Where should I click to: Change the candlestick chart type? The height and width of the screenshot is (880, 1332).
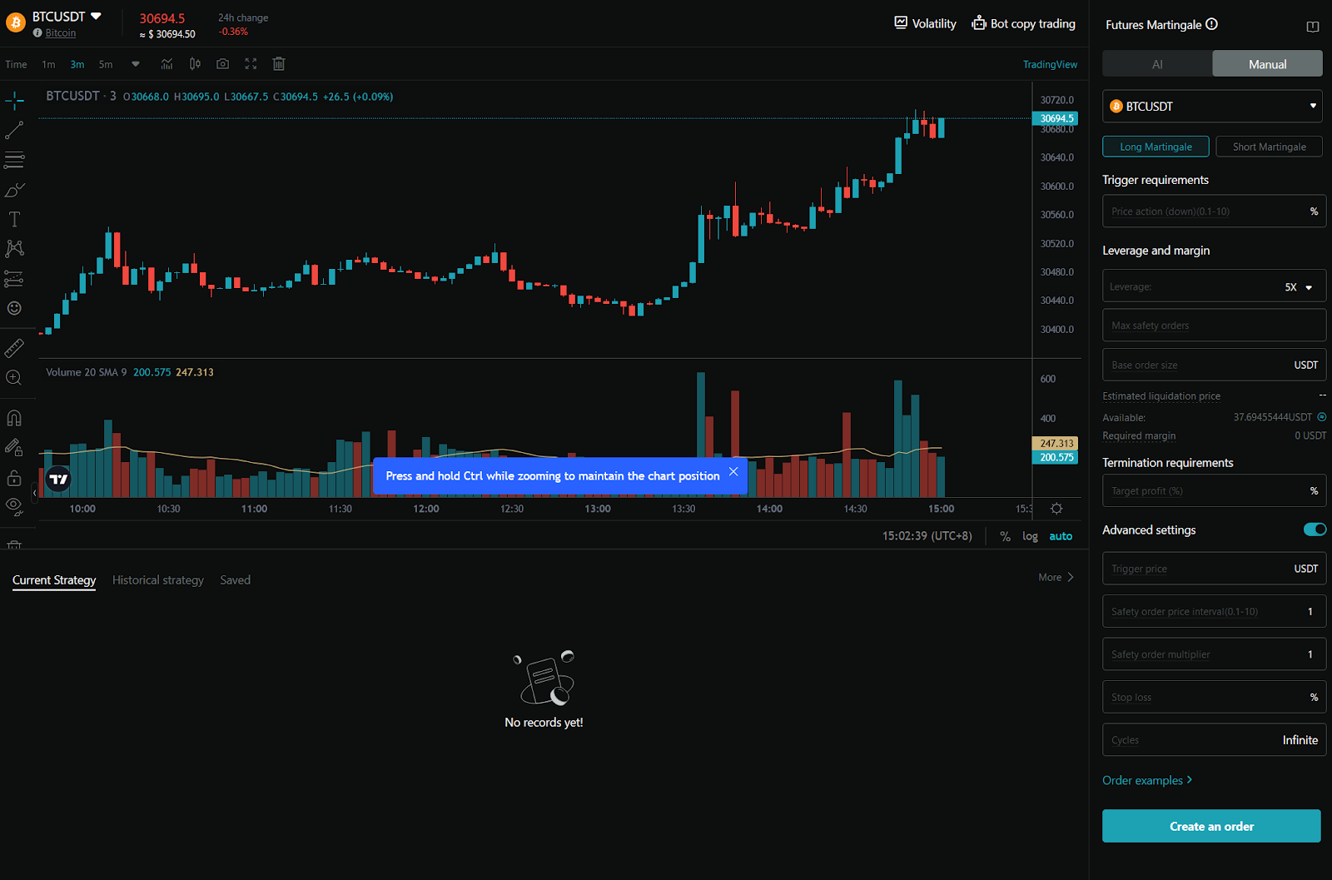(x=195, y=64)
